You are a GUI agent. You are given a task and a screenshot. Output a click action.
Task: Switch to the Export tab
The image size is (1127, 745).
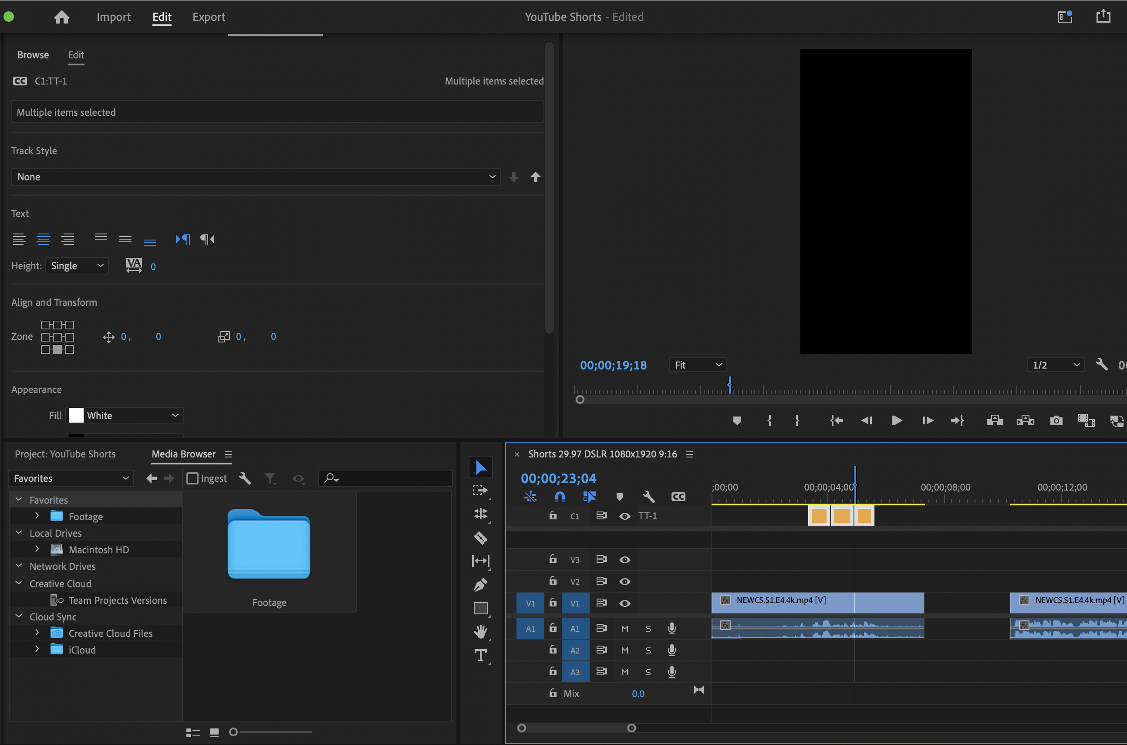coord(209,17)
